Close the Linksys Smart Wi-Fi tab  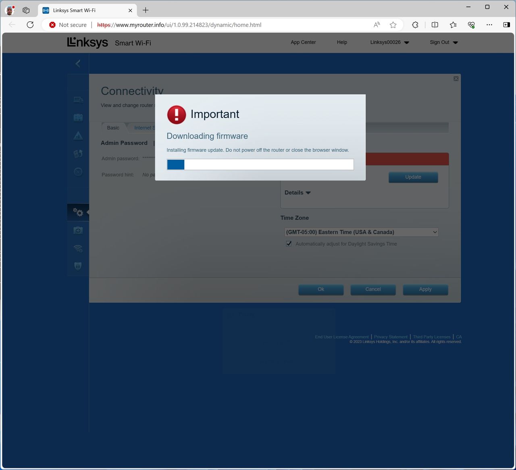[x=130, y=10]
